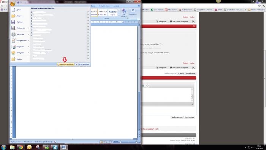Click the Opties voor Word button
Image resolution: width=266 pixels, height=150 pixels.
click(x=66, y=64)
